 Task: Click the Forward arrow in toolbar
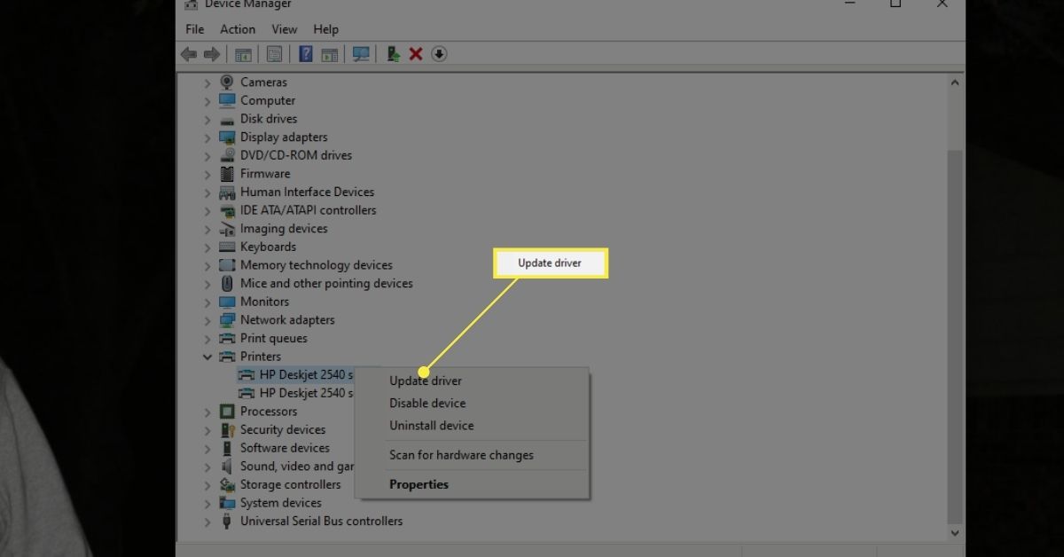[x=211, y=54]
